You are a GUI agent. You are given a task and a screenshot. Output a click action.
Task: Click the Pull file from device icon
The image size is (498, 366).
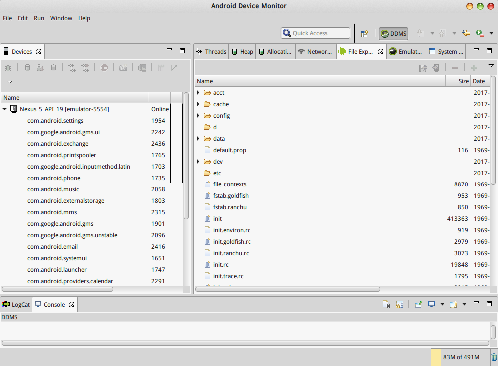pos(423,68)
